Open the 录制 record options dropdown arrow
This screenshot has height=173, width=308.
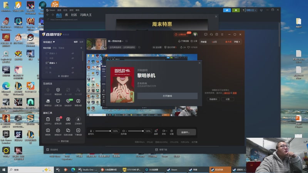(x=167, y=131)
